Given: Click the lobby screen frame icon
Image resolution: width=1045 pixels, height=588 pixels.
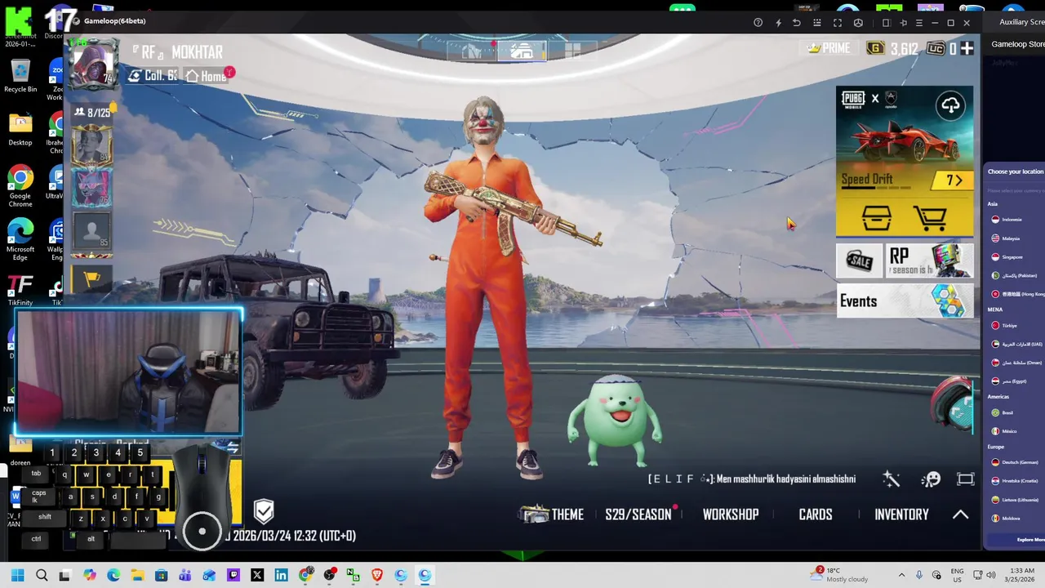Looking at the screenshot, I should point(966,479).
